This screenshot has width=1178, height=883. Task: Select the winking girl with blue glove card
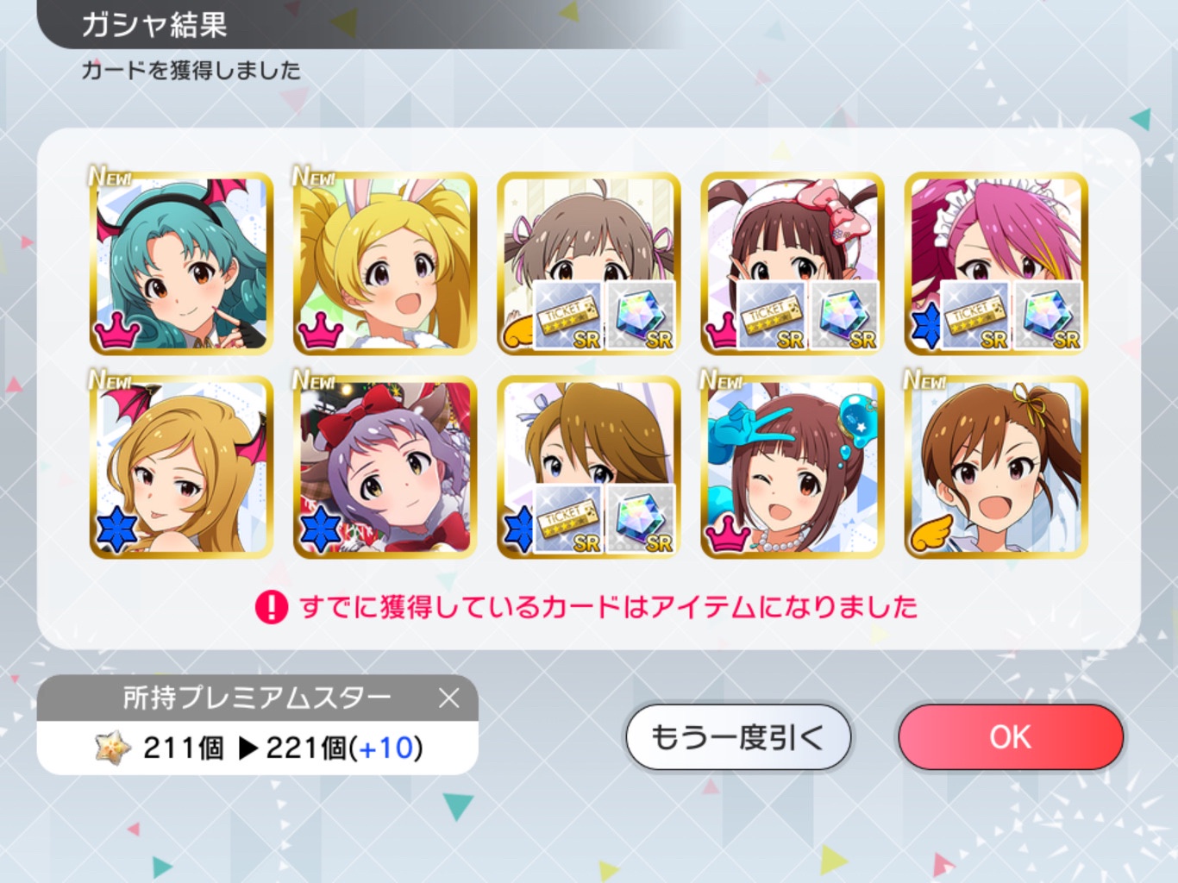point(793,467)
